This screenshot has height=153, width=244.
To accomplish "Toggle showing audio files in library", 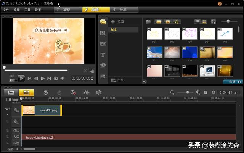I will [176, 22].
